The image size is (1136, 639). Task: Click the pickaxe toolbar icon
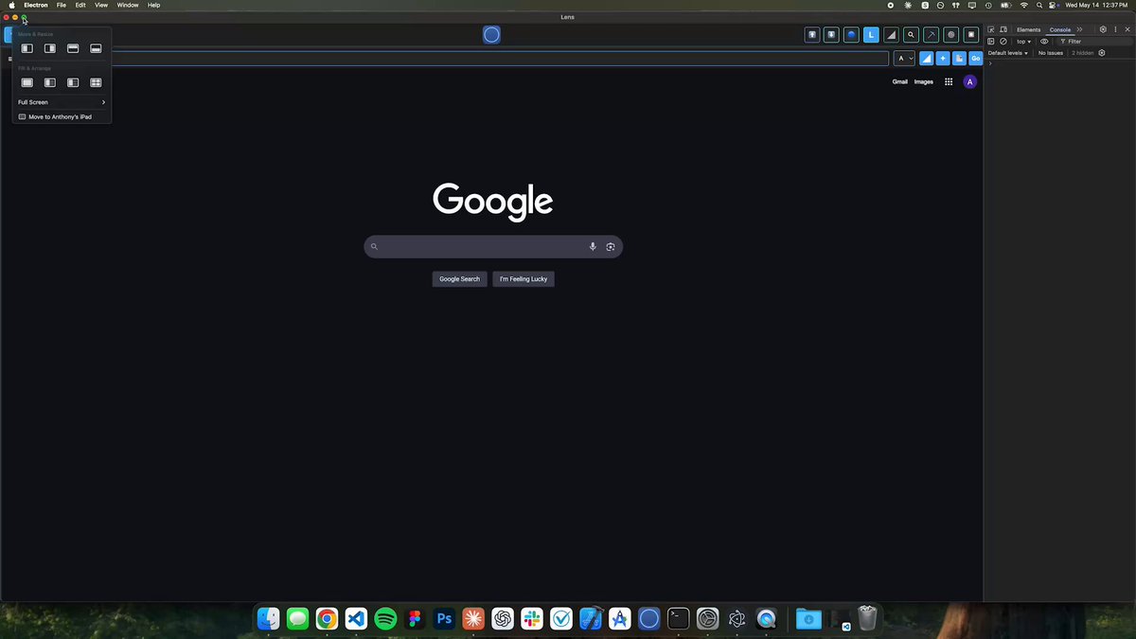click(931, 35)
